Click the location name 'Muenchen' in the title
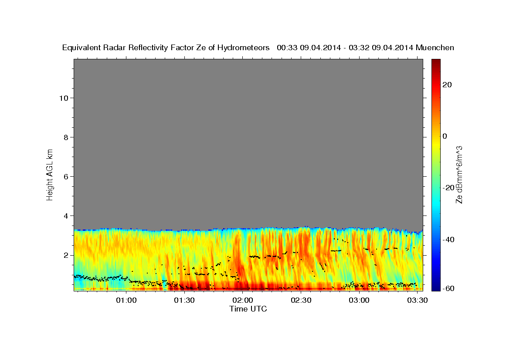This screenshot has height=349, width=523. tap(435, 48)
